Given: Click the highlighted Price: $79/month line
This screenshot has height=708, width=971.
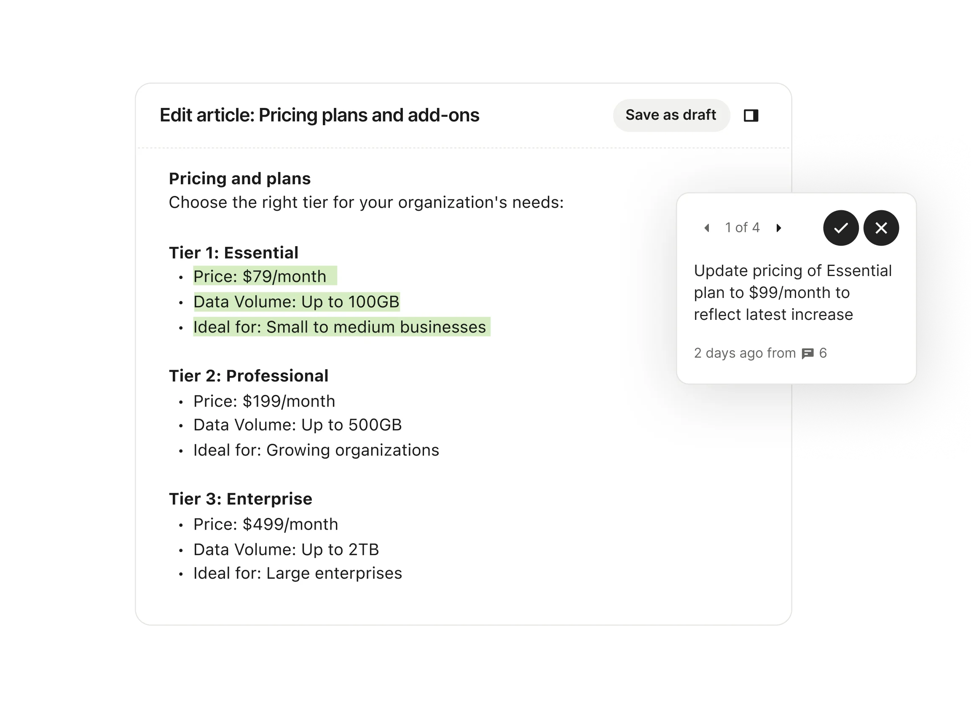Looking at the screenshot, I should pos(265,276).
